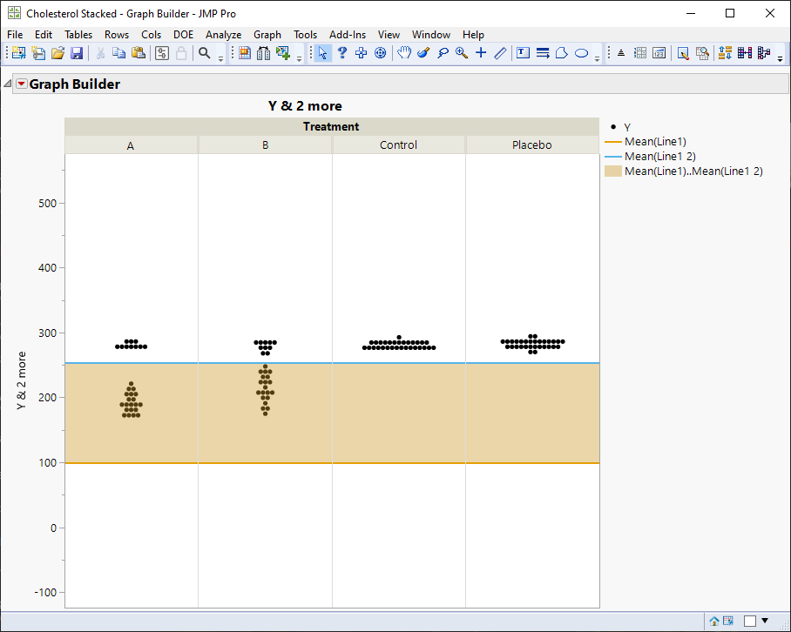Select the Grabber hand tool
Image resolution: width=791 pixels, height=632 pixels.
pyautogui.click(x=404, y=53)
